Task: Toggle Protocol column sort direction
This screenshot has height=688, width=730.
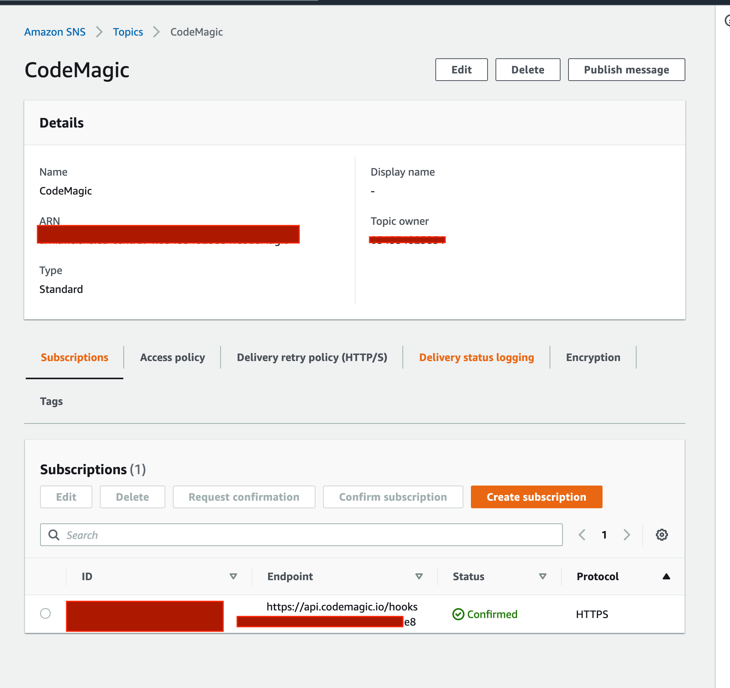Action: click(x=666, y=576)
